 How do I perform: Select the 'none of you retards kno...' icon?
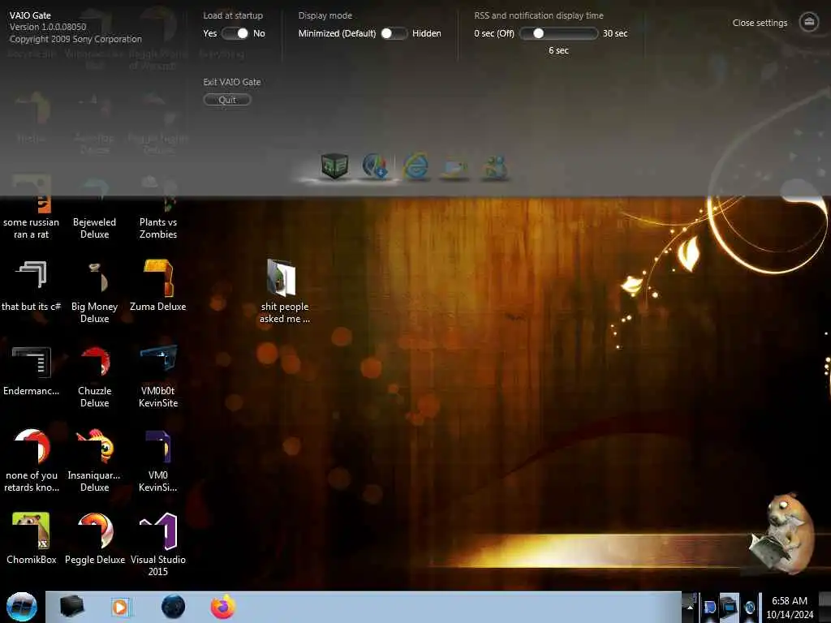click(x=32, y=461)
